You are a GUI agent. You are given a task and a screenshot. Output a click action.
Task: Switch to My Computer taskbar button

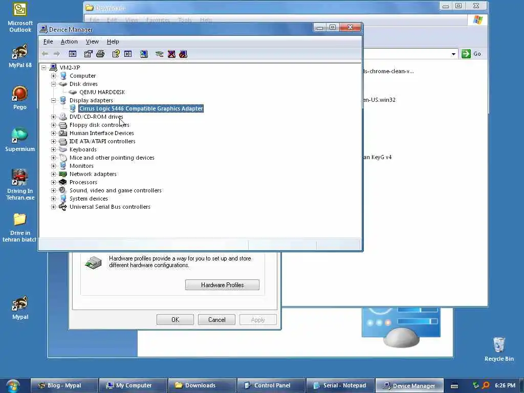(x=133, y=385)
